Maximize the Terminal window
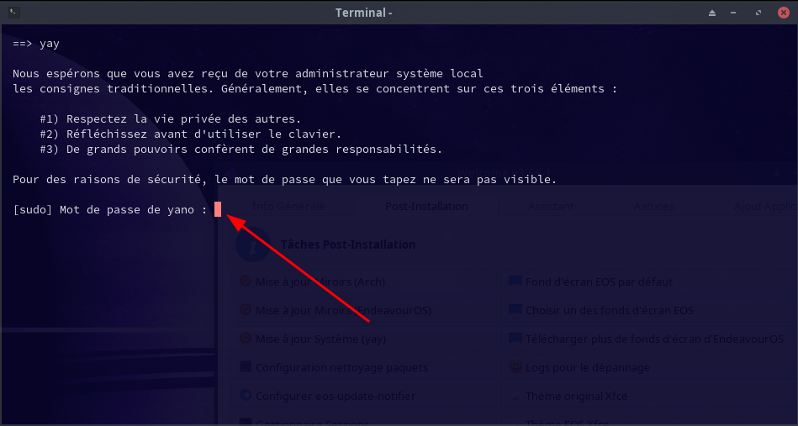The height and width of the screenshot is (426, 798). (x=759, y=13)
